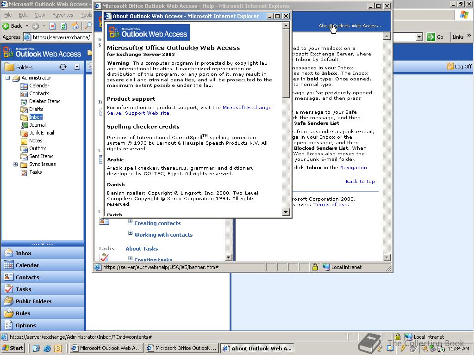Open the Calendar folder icon in tree
Screen dimensions: 474x355
24,86
